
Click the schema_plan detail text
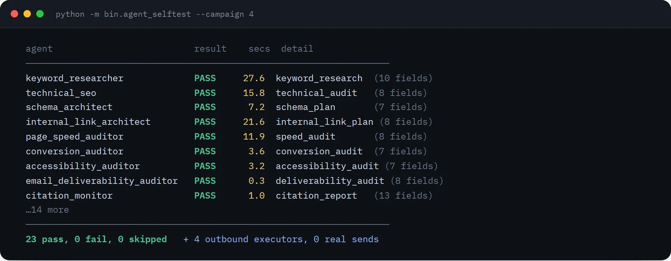pos(306,107)
